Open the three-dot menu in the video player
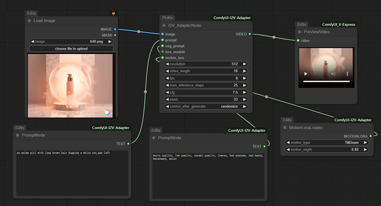Screen dimensions: 381x206 (347, 73)
